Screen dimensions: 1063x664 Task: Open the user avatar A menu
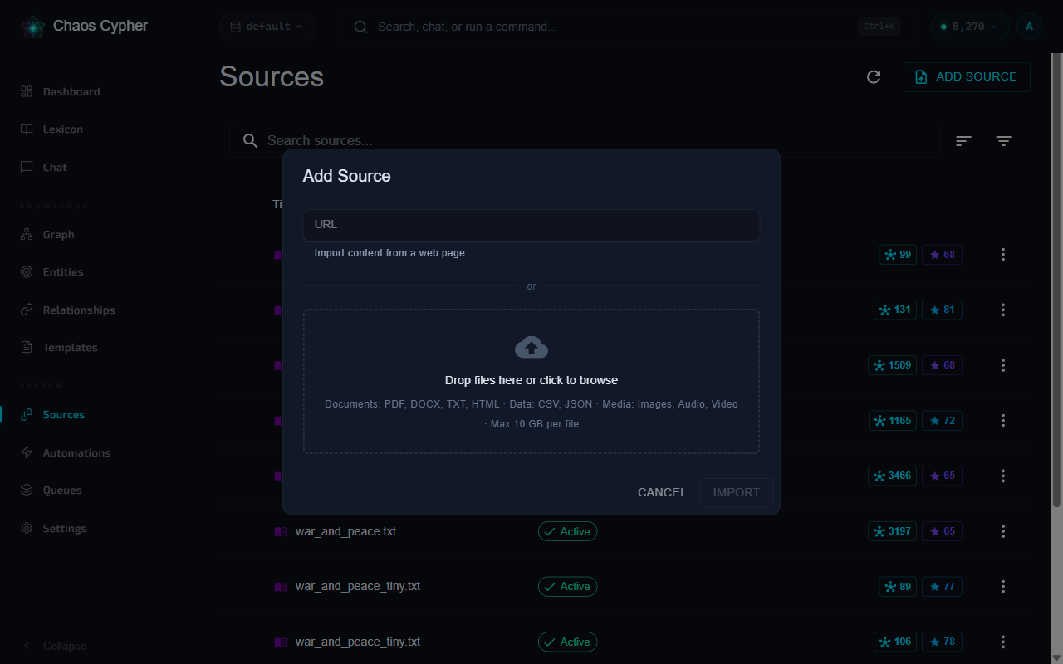point(1030,27)
